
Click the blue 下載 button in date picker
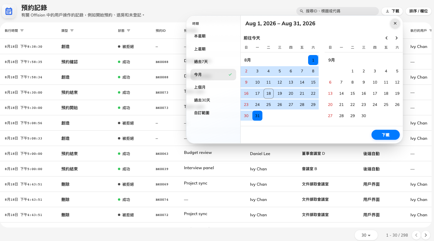(386, 135)
